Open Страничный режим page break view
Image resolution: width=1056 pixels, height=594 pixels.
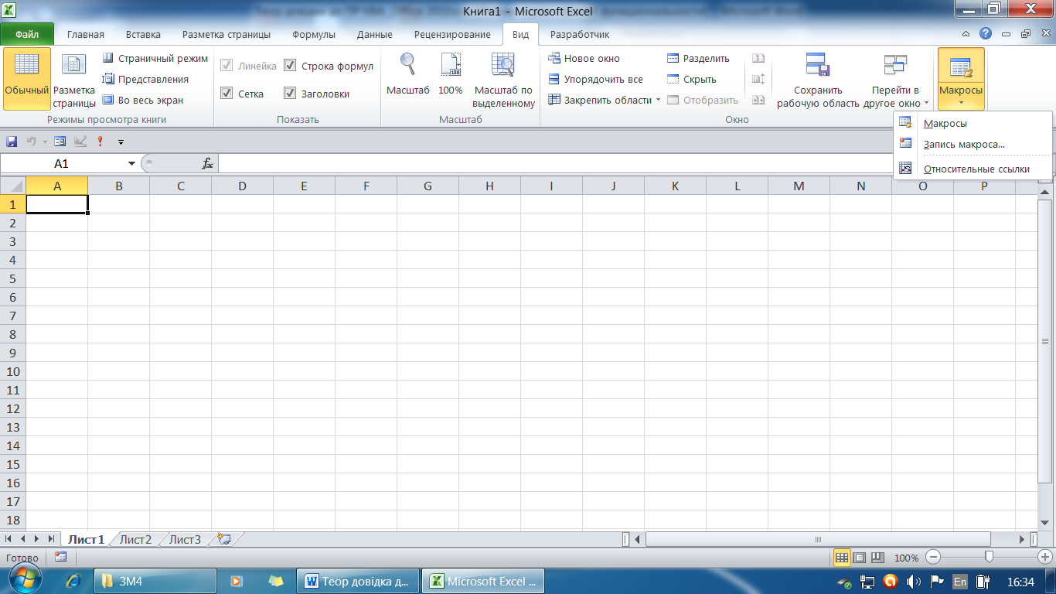coord(155,58)
